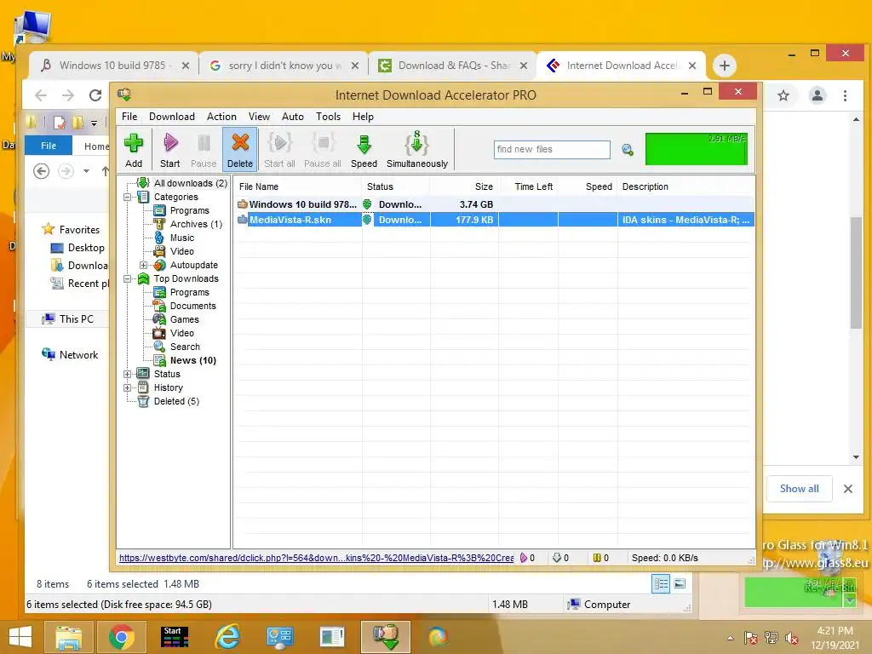
Task: Click the Start all toolbar icon
Action: click(279, 150)
